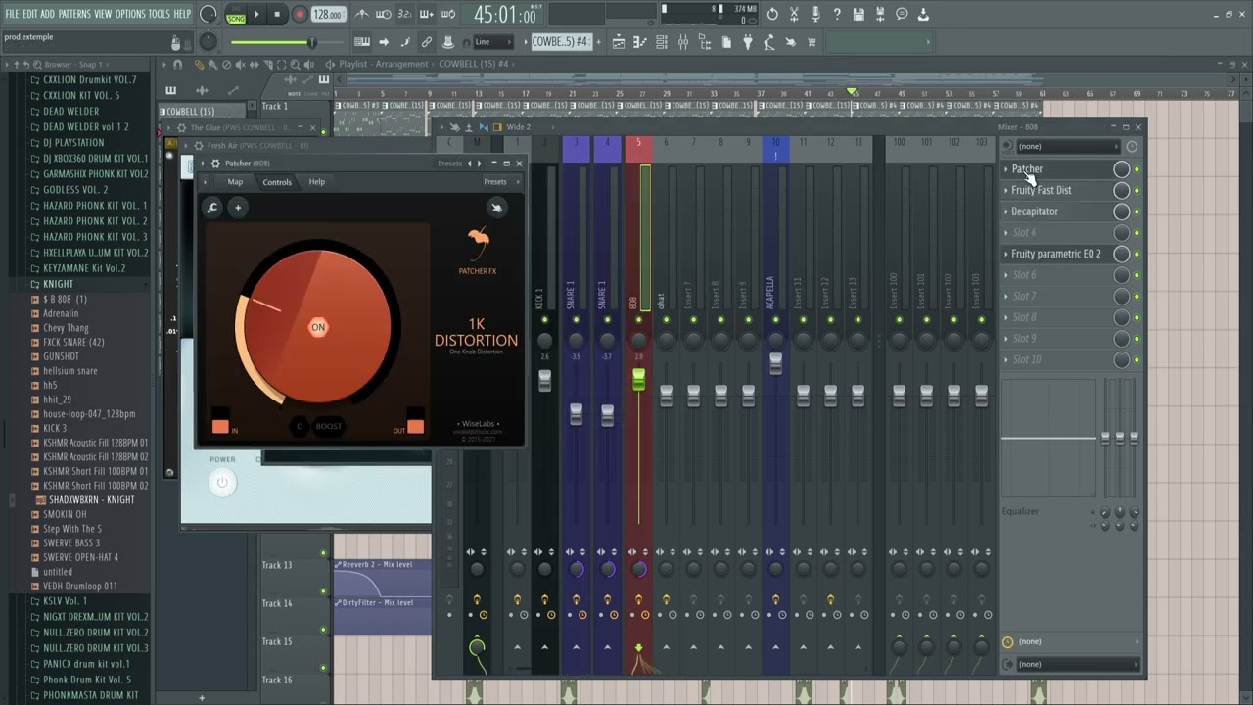Click next preset arrow in Patcher title bar

coord(480,164)
